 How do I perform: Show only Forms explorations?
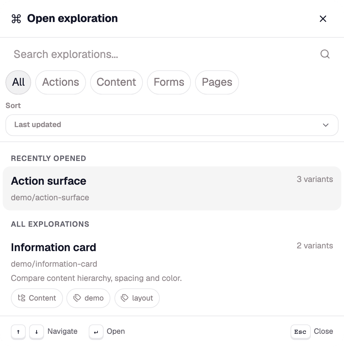(x=169, y=82)
